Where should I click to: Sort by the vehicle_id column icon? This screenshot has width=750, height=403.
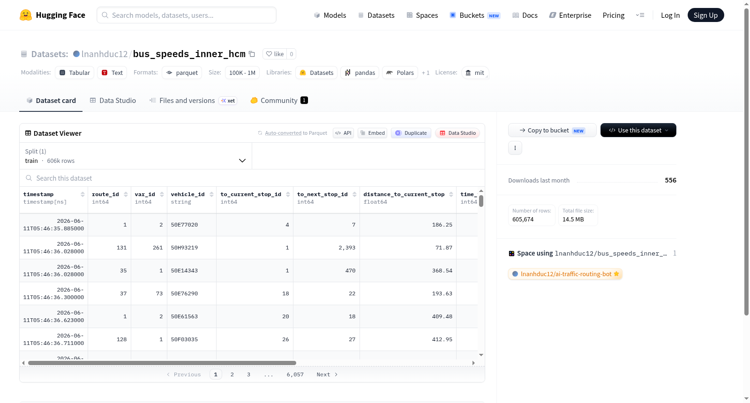[x=211, y=194]
